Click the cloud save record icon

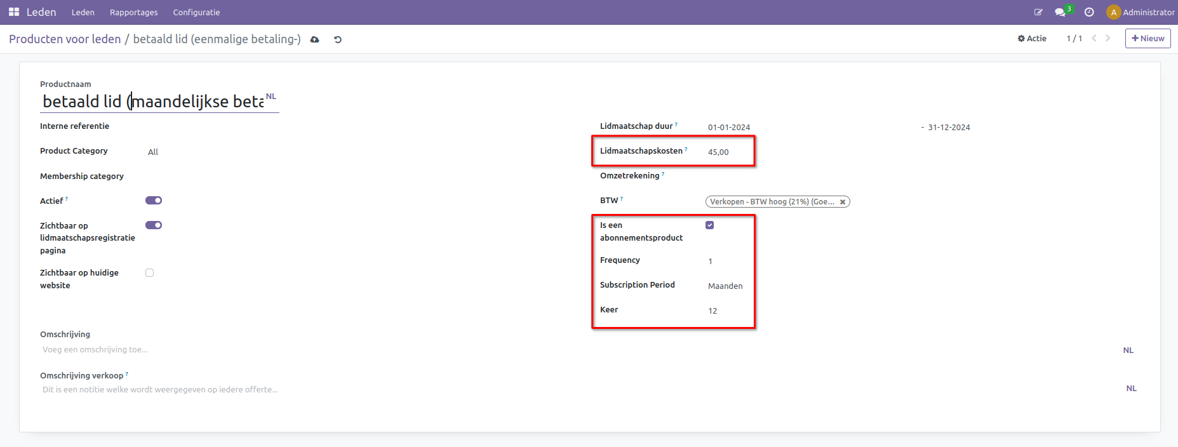click(x=314, y=39)
